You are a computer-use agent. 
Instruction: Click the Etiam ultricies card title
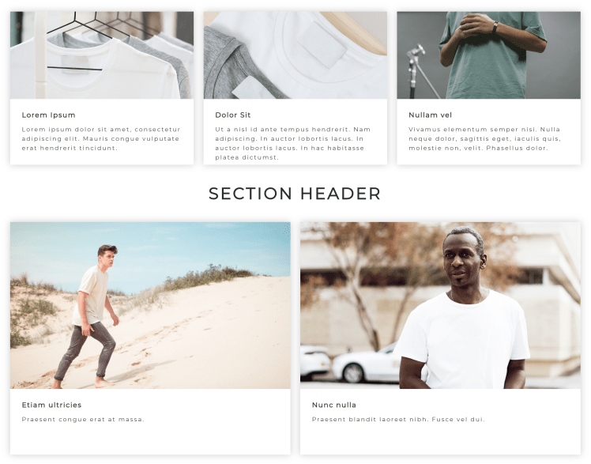tap(51, 405)
